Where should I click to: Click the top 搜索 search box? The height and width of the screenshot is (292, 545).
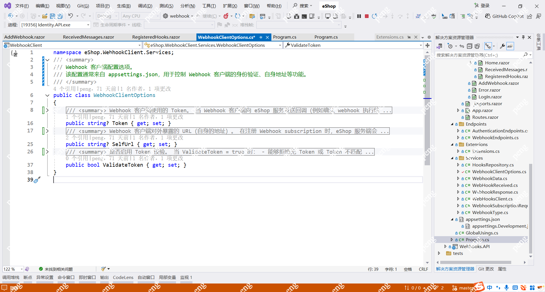click(303, 6)
